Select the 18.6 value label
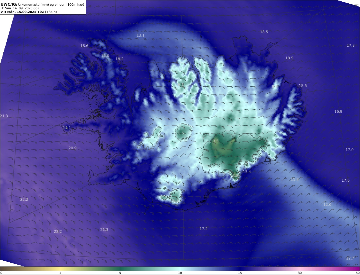This screenshot has height=275, width=360. coord(84,46)
